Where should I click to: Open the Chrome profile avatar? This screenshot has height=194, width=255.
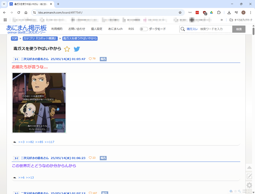[244, 12]
